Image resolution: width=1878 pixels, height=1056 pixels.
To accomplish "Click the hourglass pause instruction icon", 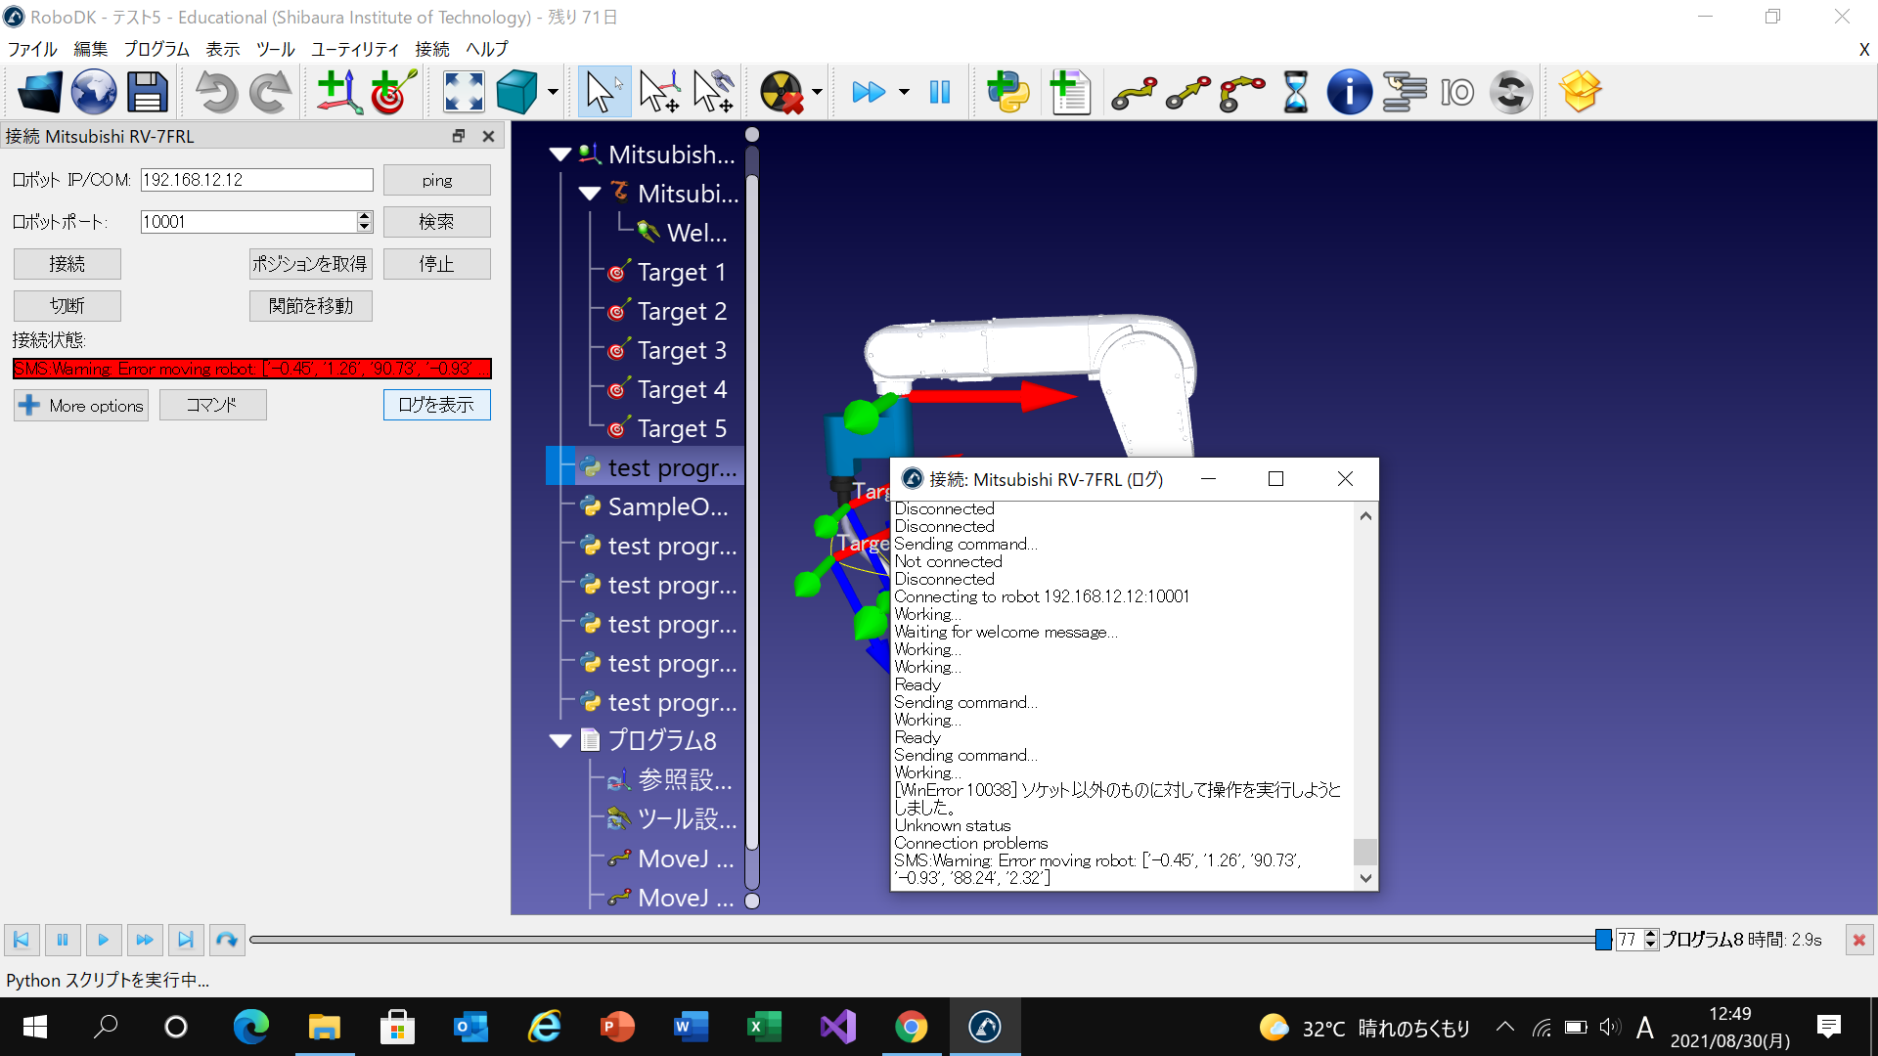I will 1295,93.
